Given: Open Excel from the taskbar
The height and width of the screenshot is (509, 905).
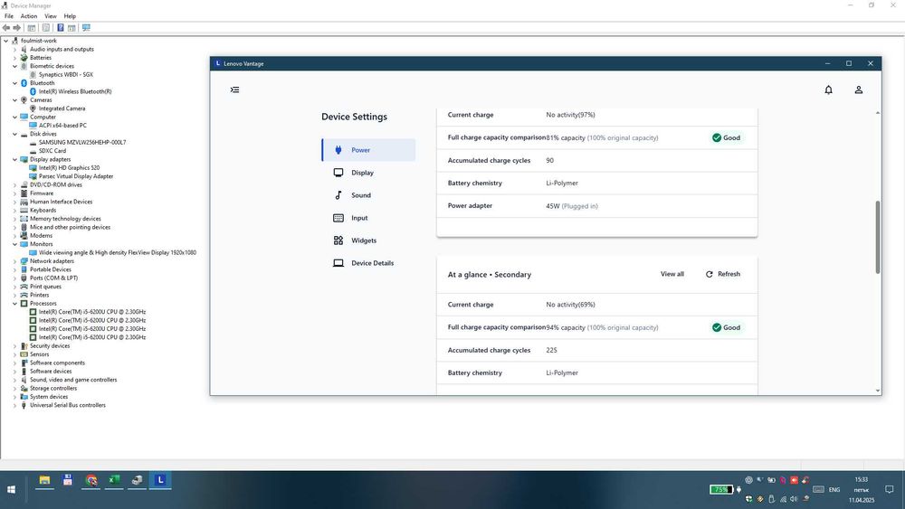Looking at the screenshot, I should (114, 480).
